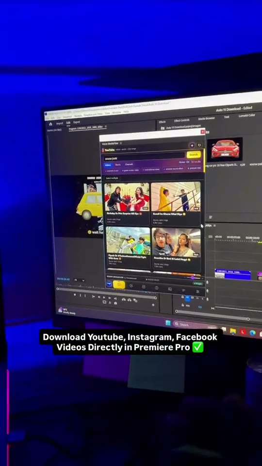This screenshot has height=466, width=262.
Task: Switch to the Import workspace tab
Action: (60, 123)
